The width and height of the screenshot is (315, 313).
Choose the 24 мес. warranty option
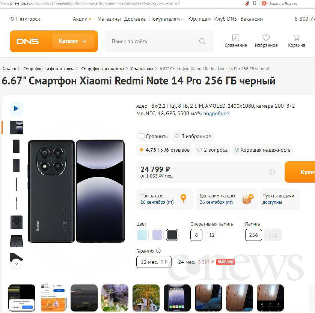click(206, 262)
